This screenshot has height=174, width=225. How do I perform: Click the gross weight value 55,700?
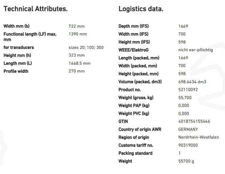coord(185,98)
